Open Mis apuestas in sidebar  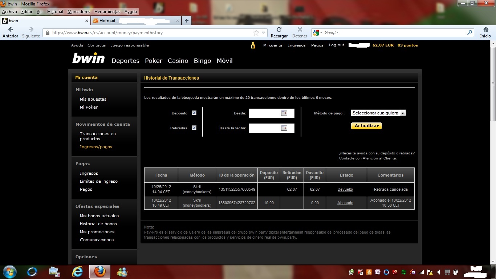click(93, 99)
